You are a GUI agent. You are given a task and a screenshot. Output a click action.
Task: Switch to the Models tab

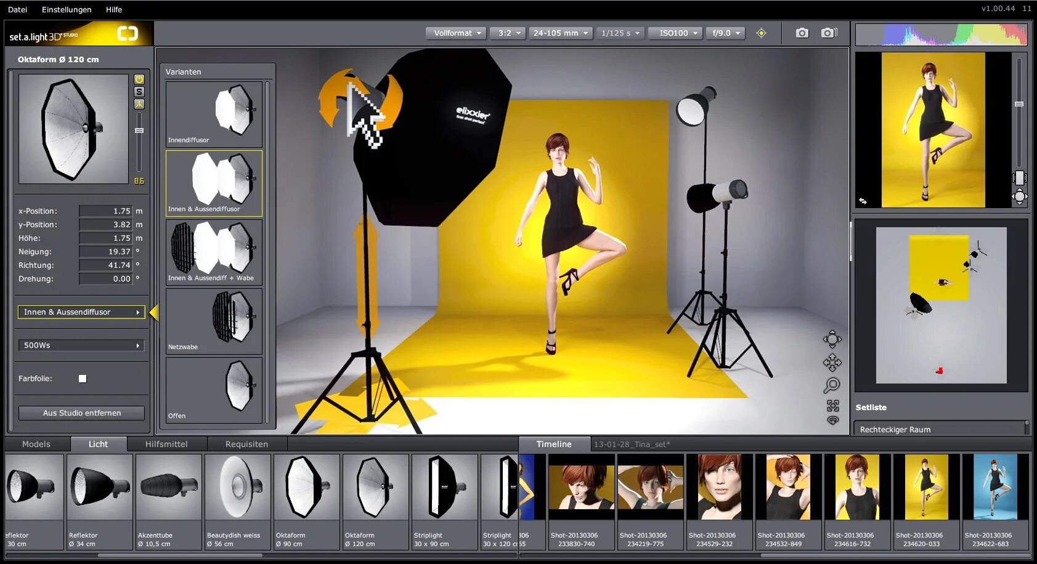(x=36, y=444)
